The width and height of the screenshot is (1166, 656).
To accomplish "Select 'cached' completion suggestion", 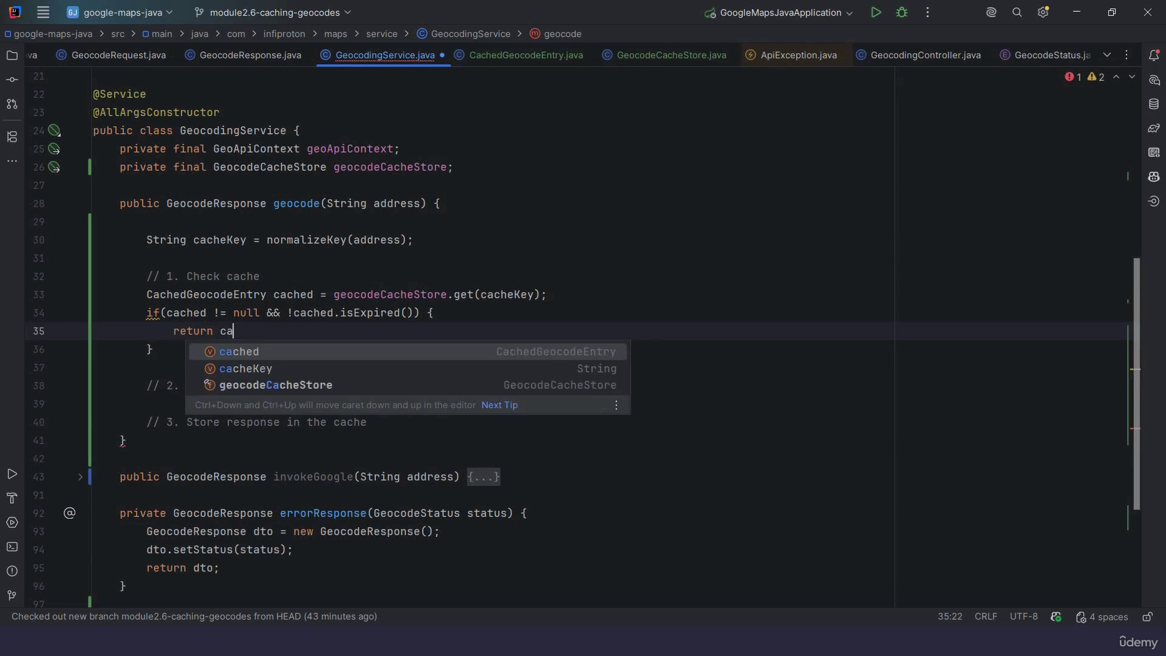I will tap(408, 352).
